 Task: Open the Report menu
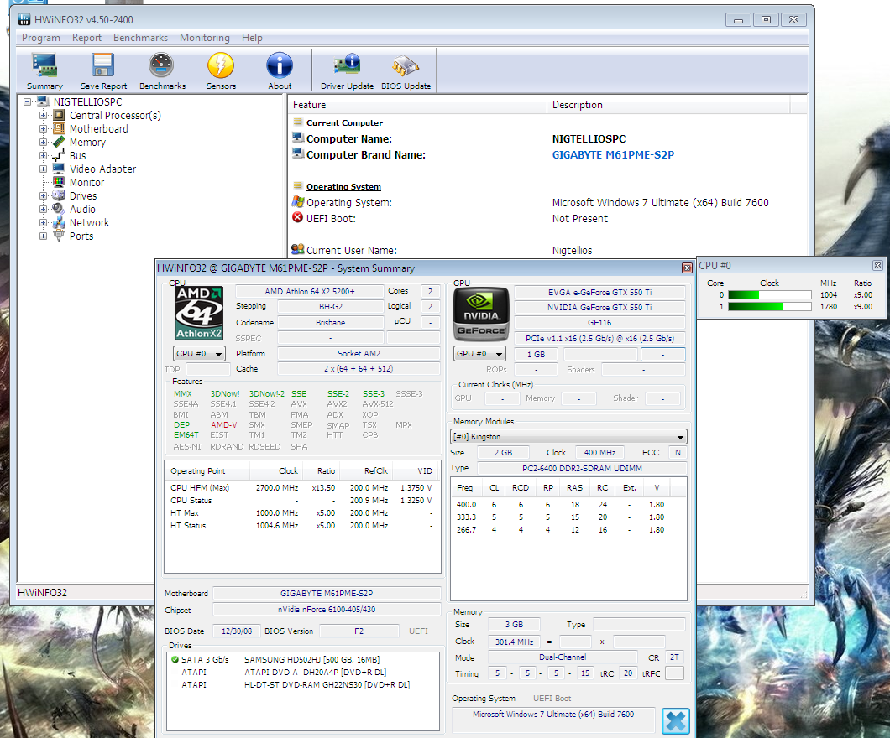tap(86, 38)
